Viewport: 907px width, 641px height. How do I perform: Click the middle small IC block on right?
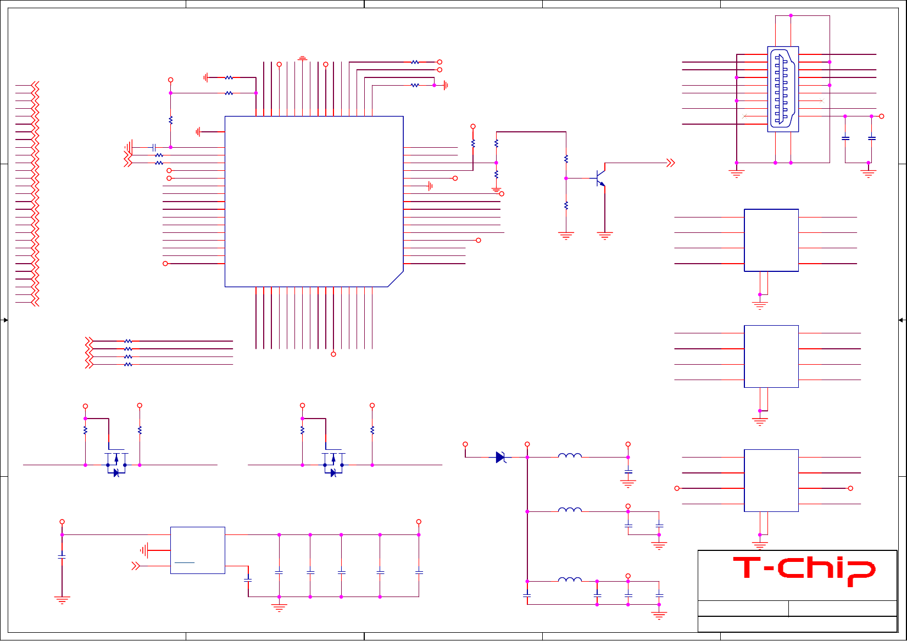[x=771, y=356]
